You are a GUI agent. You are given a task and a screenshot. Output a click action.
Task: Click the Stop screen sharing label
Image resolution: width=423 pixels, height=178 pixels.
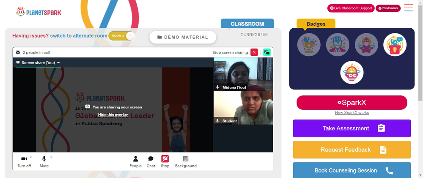point(230,52)
